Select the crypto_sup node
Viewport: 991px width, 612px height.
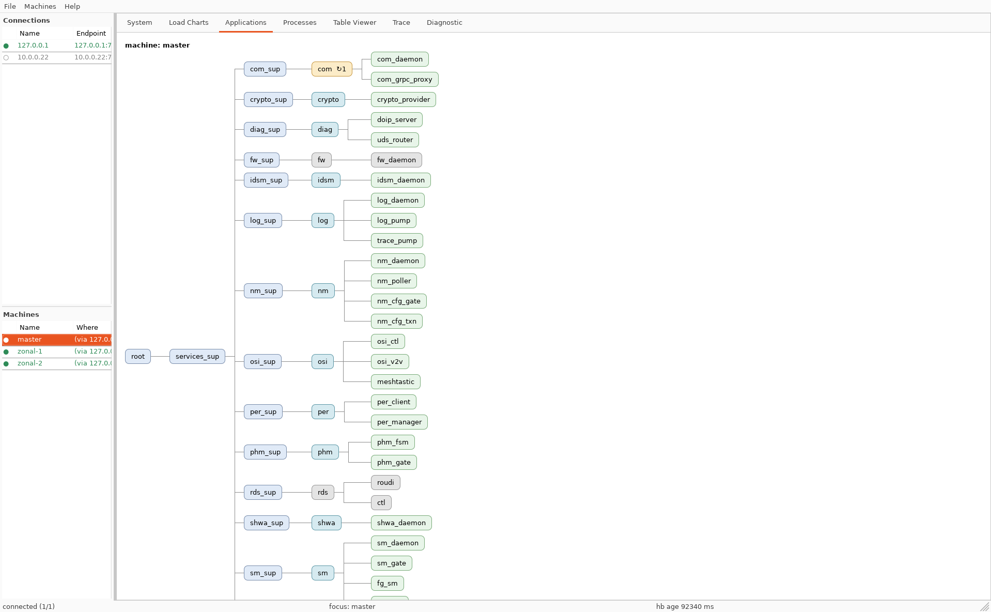pos(268,100)
